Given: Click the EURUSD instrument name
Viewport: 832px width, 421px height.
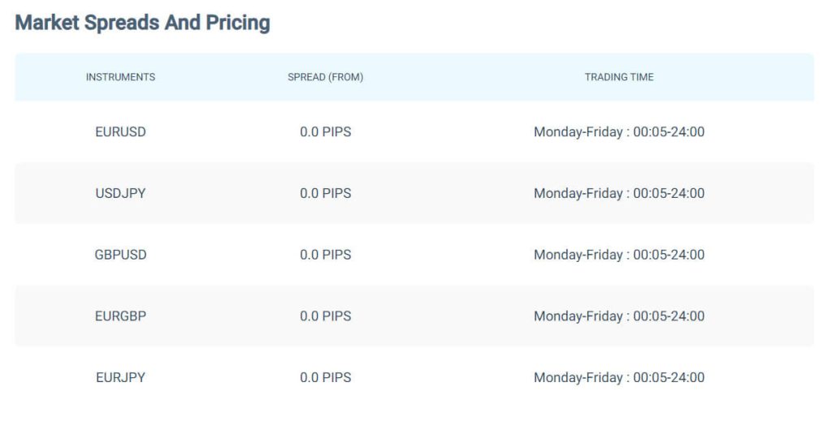Looking at the screenshot, I should pos(120,132).
